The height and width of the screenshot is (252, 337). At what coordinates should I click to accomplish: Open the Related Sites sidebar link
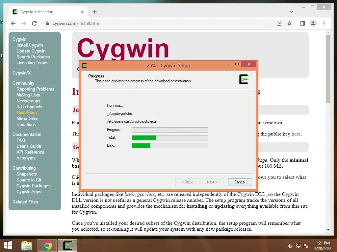25,202
